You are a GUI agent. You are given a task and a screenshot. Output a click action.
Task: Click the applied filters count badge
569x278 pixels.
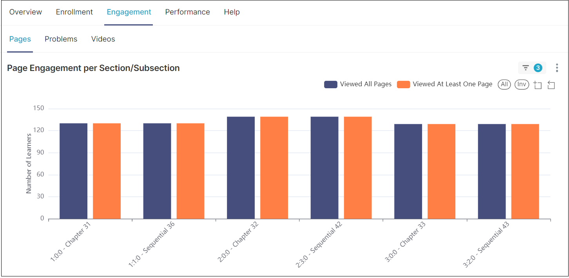(x=538, y=68)
